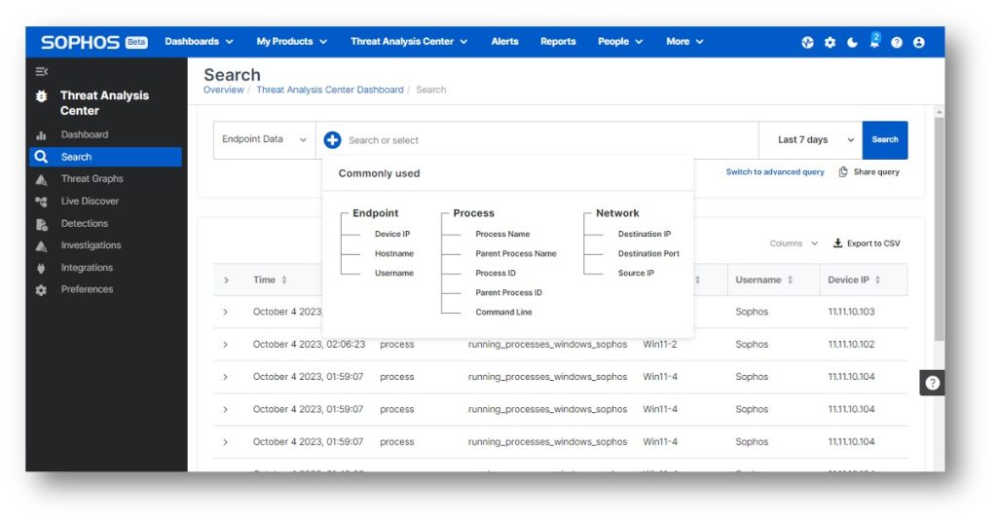Click the blue plus icon in search bar
Screen dimensions: 997x523
pyautogui.click(x=332, y=140)
